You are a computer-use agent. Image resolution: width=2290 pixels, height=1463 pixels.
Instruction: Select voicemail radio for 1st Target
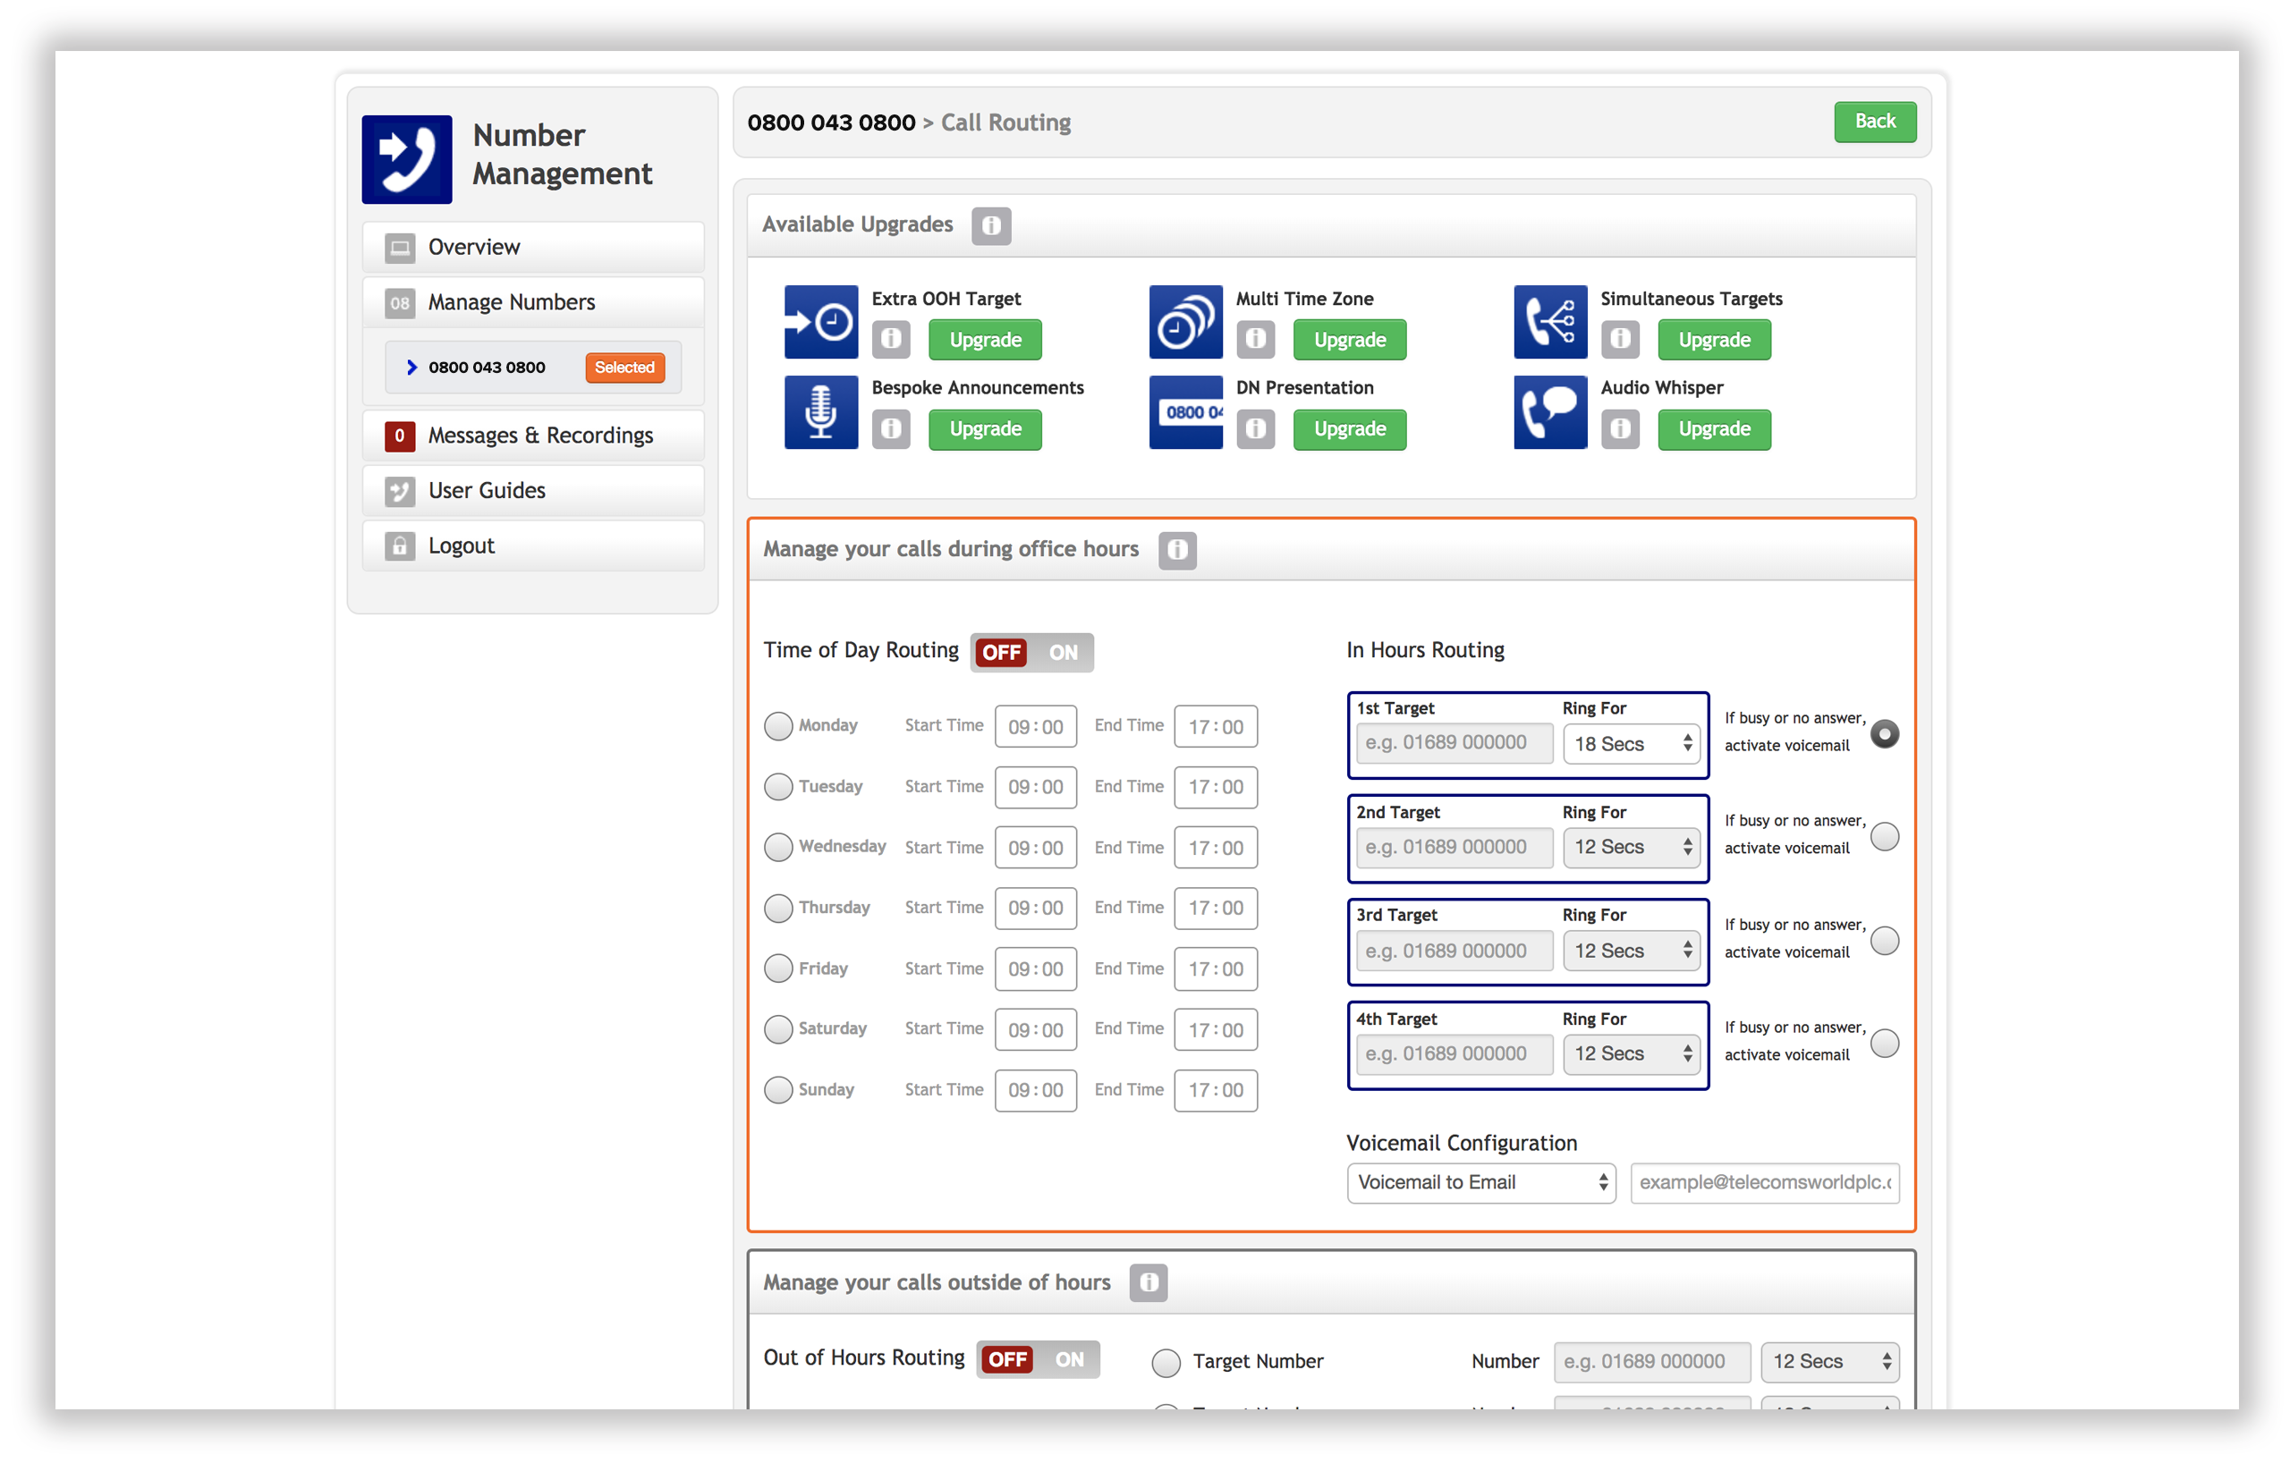click(1885, 734)
